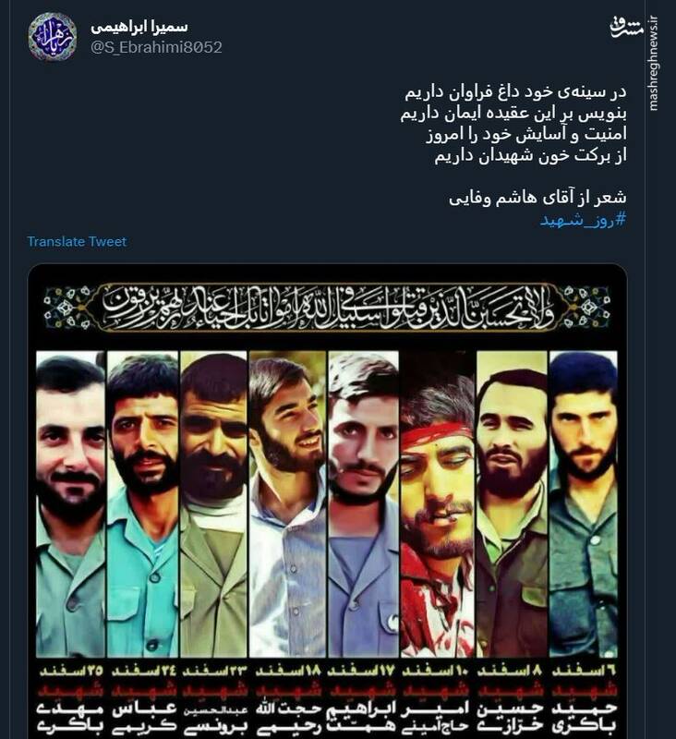676x739 pixels.
Task: Click the portrait labeled حجت الله رحیمی
Action: click(x=287, y=503)
